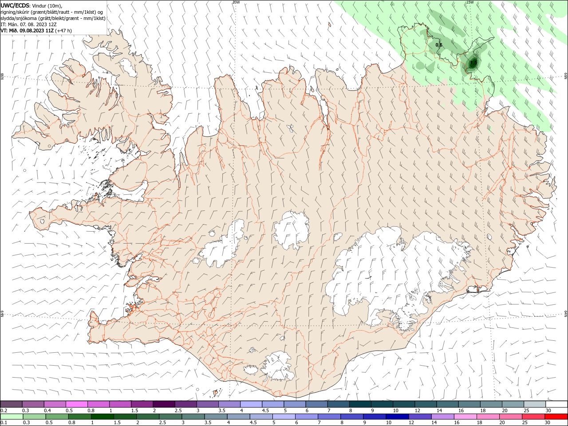Screen dimensions: 568x426
Task: Pick the lilac 14 rain legend swatch
Action: click(x=442, y=417)
